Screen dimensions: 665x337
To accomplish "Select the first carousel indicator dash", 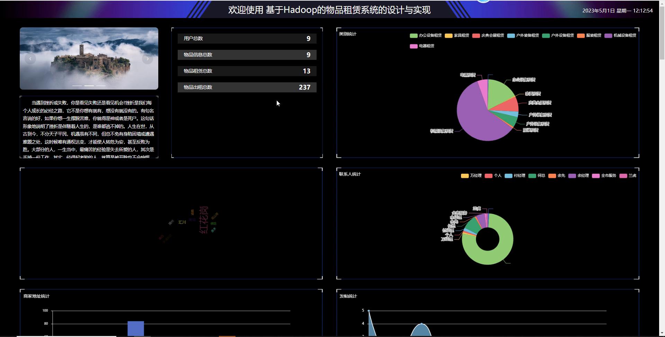I will pos(77,85).
